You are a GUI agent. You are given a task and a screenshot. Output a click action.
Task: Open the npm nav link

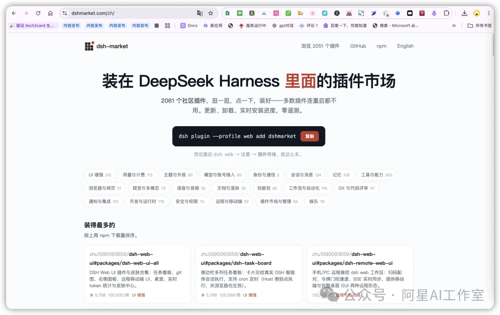(x=381, y=46)
